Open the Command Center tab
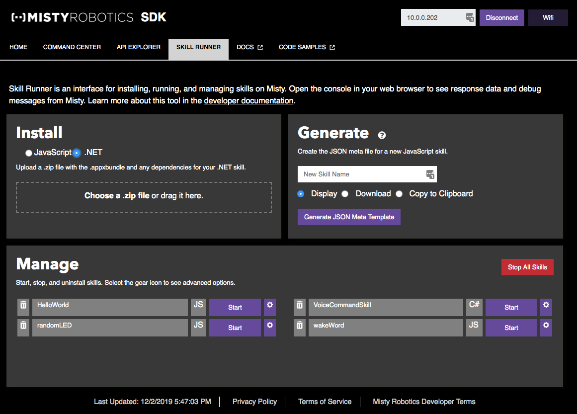The image size is (577, 414). [x=72, y=47]
